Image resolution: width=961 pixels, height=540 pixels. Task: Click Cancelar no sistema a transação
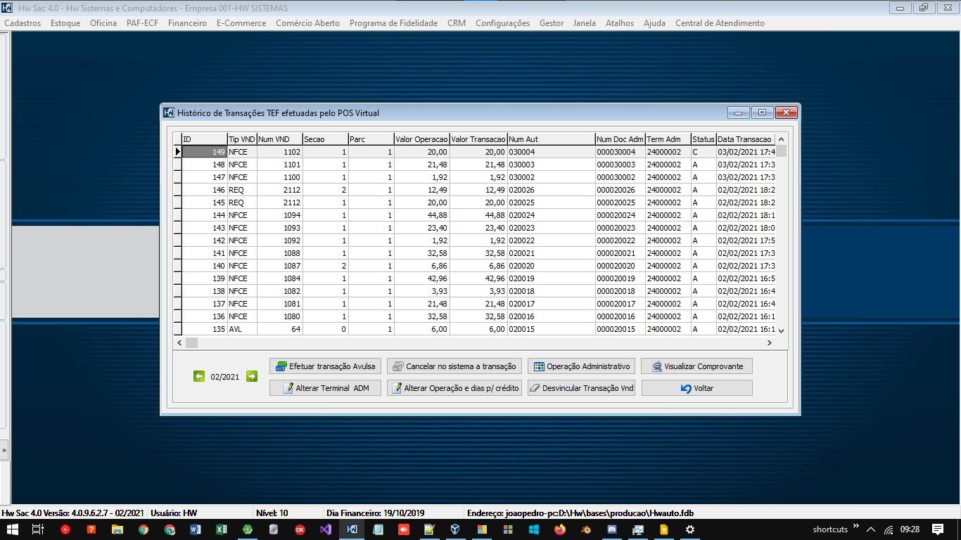coord(454,366)
